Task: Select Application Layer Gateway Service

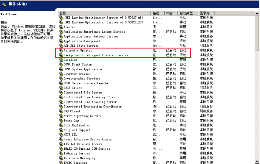Action: click(x=91, y=36)
